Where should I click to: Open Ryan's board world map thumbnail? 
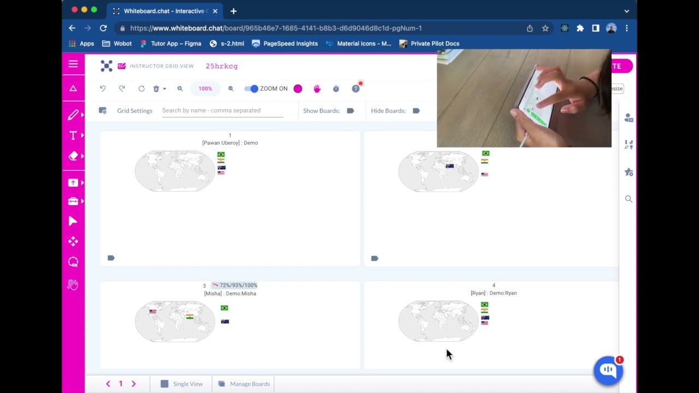point(438,321)
